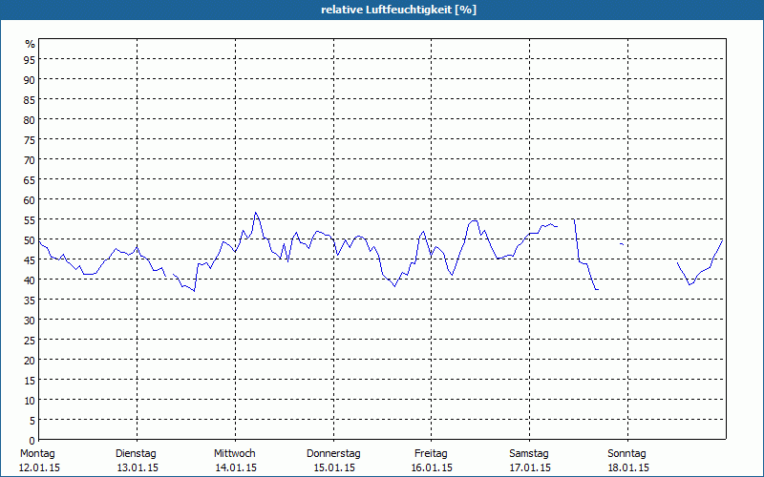Select the Sonntag 18.01.15 date label
Screen dimensions: 764x477
point(627,461)
